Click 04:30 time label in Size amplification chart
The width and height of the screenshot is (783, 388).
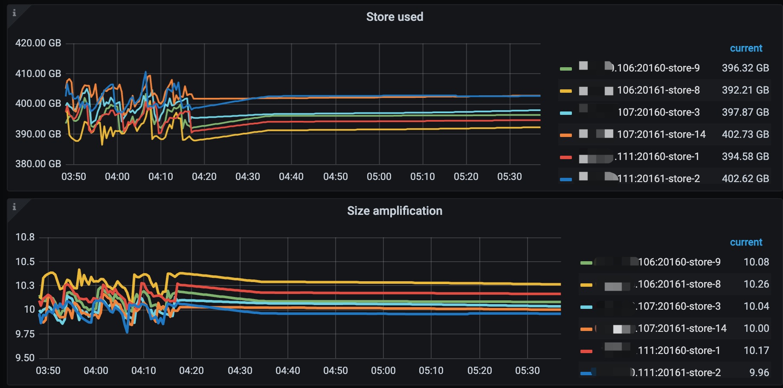(240, 371)
